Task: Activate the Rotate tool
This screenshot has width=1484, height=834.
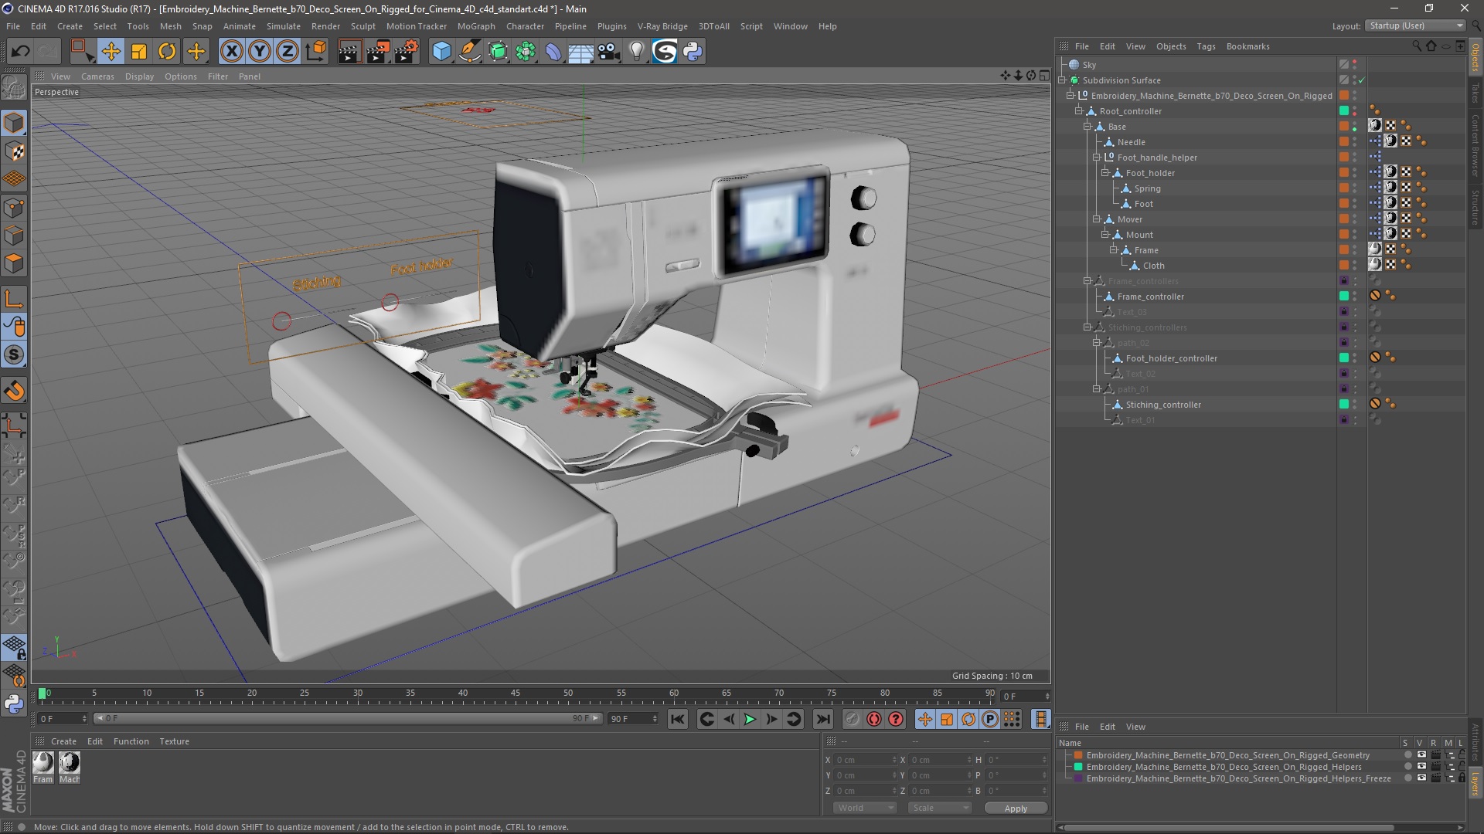Action: point(167,52)
